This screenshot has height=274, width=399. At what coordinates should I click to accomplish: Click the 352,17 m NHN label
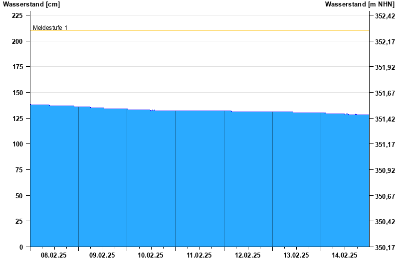[x=385, y=42]
